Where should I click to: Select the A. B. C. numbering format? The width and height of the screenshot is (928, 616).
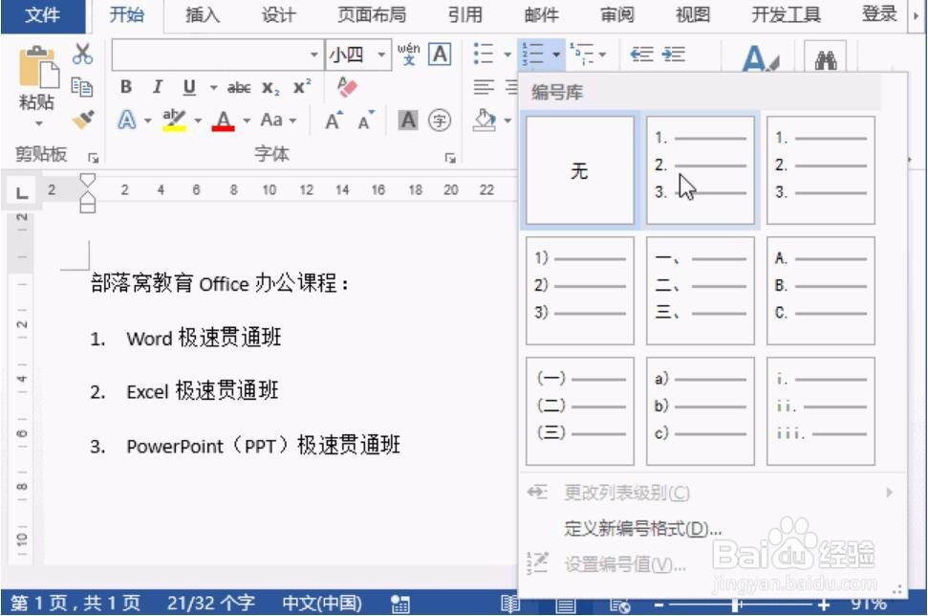pyautogui.click(x=820, y=291)
